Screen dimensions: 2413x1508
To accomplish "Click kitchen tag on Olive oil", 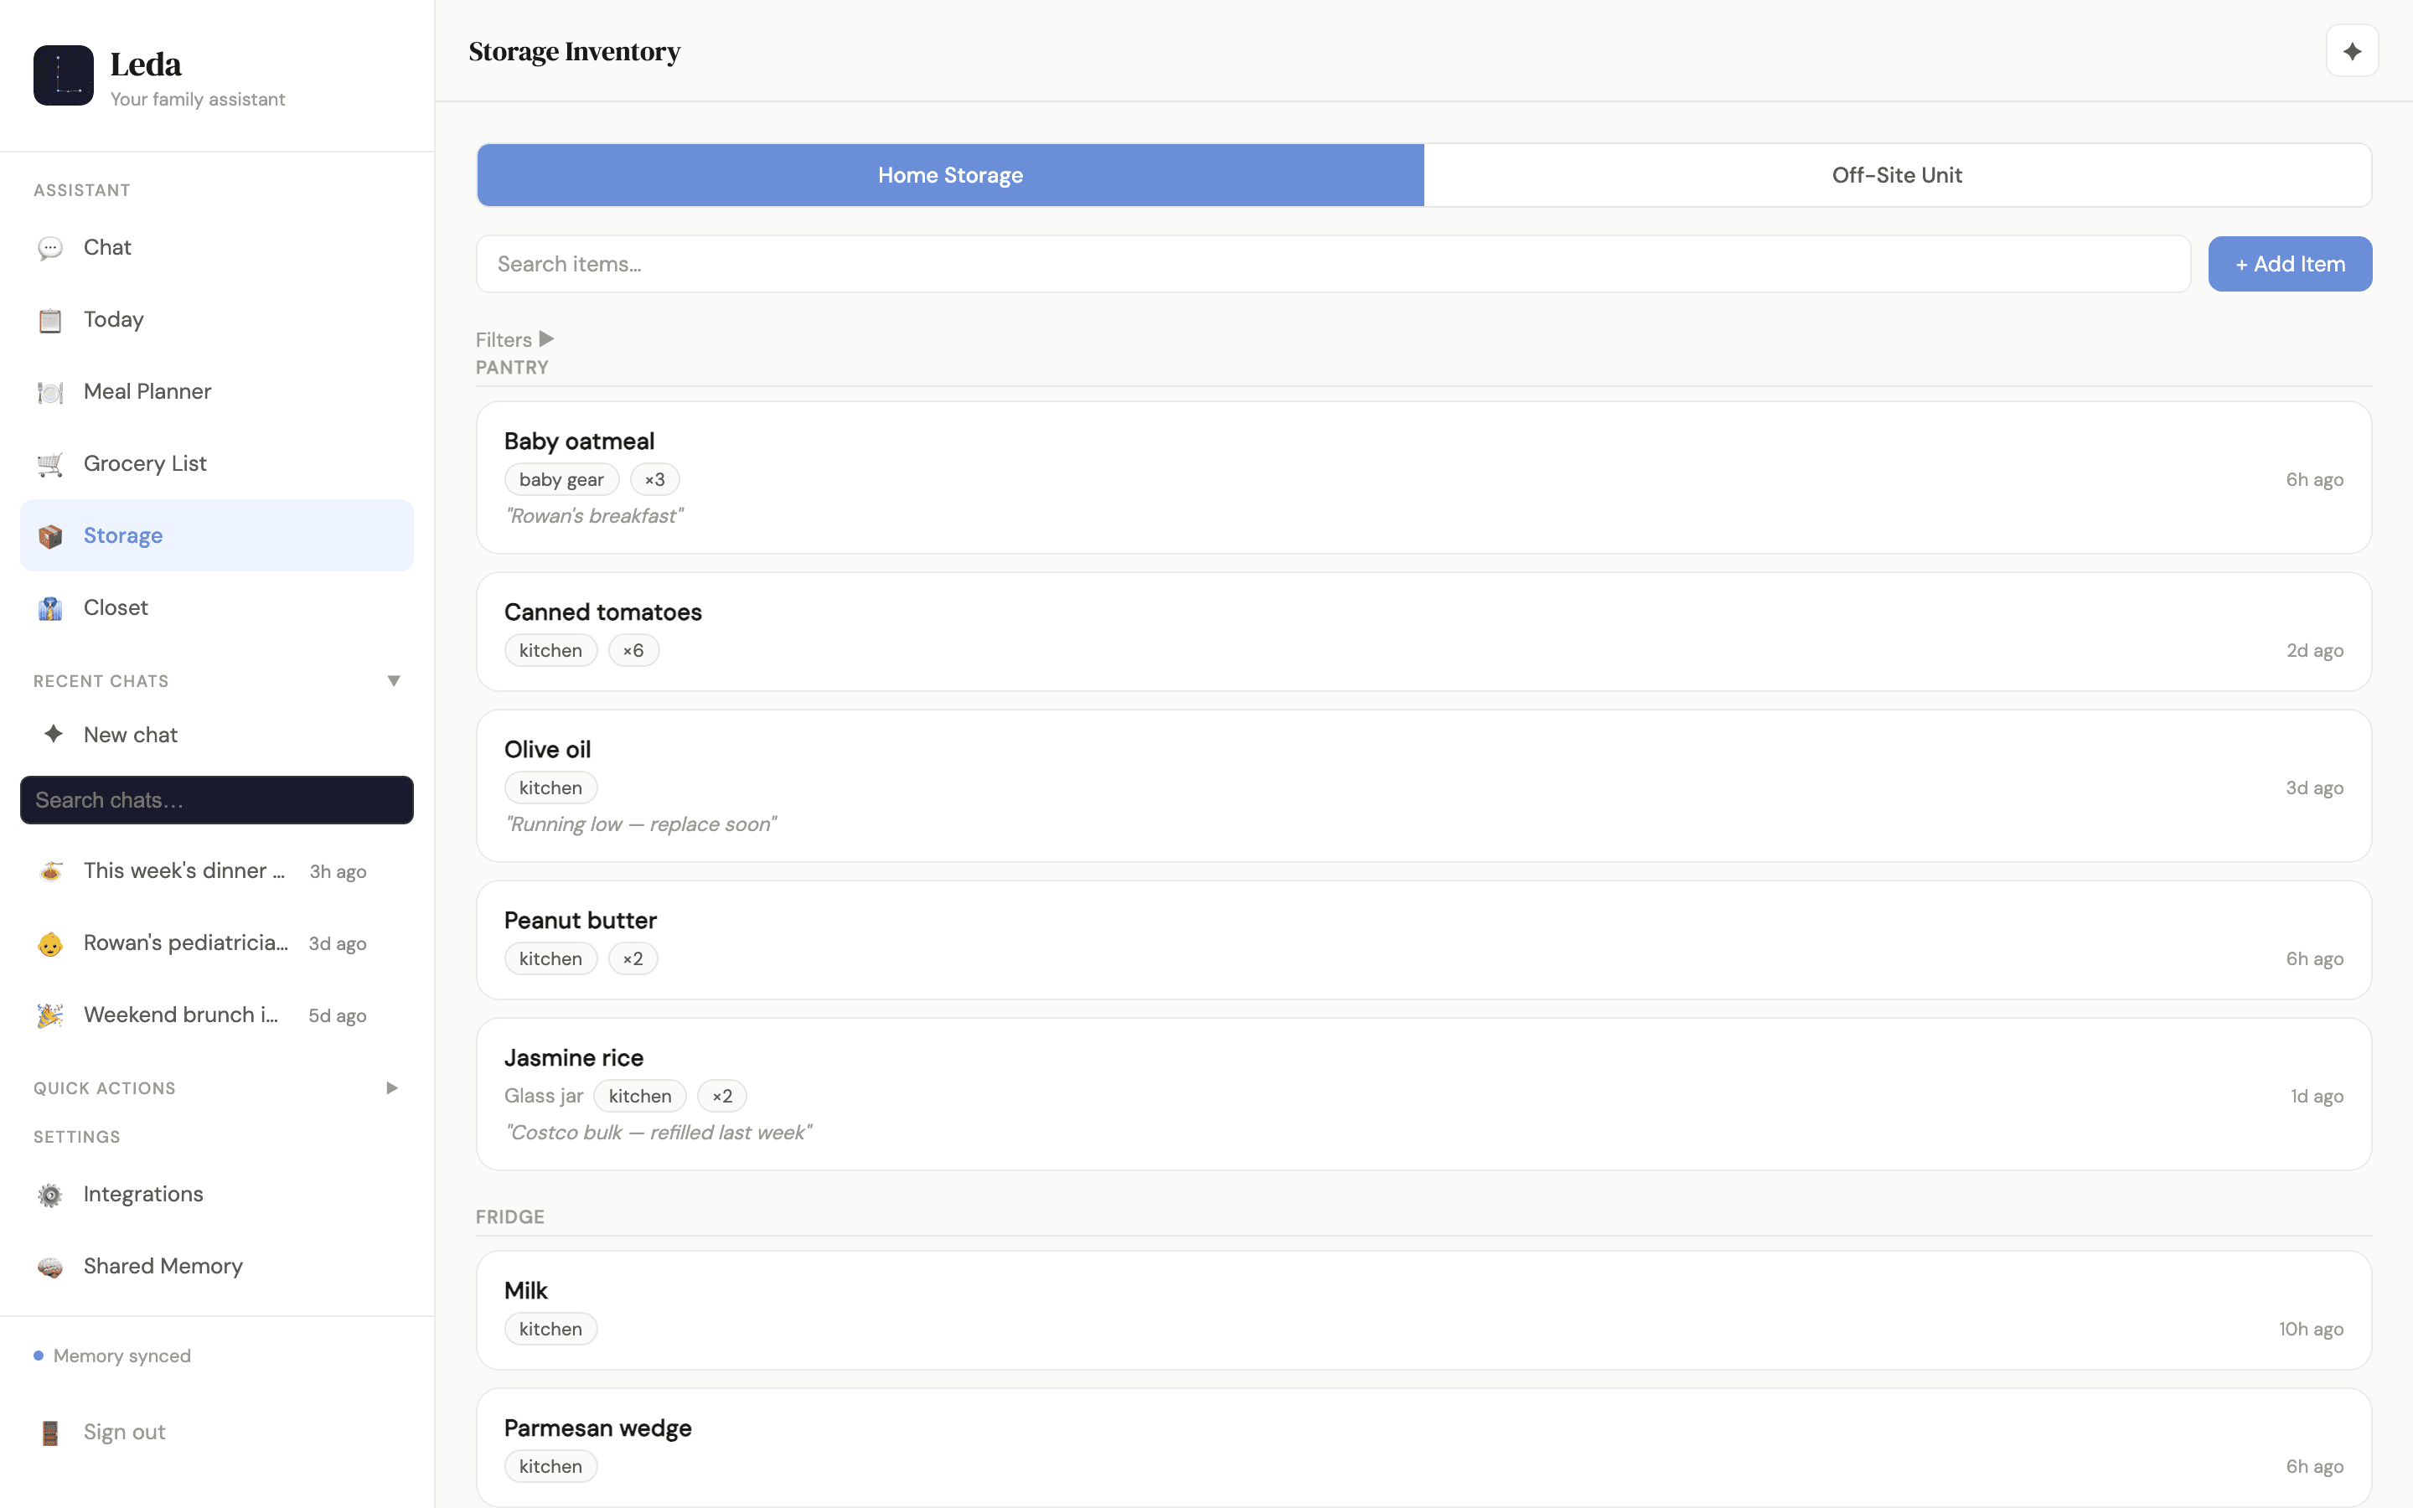I will (x=550, y=788).
